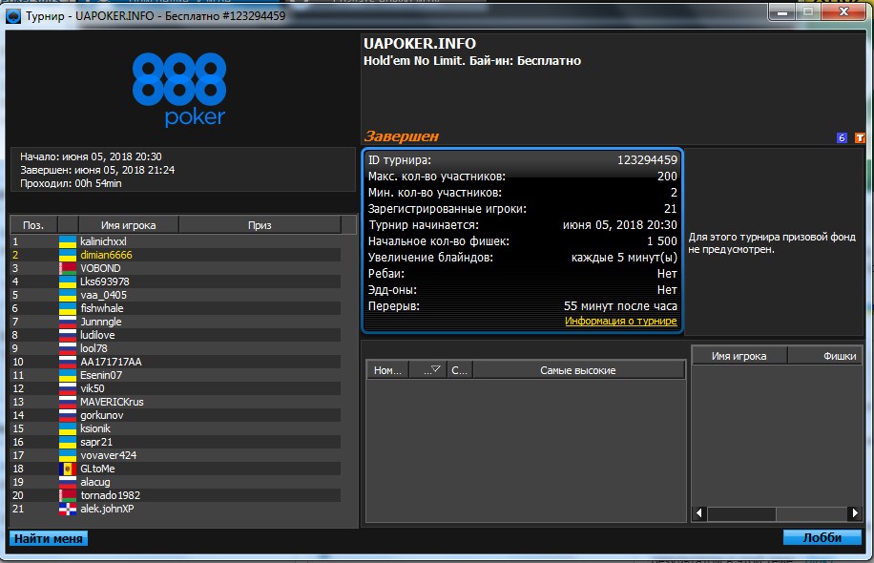874x563 pixels.
Task: Click the Завершен status label
Action: click(x=402, y=136)
